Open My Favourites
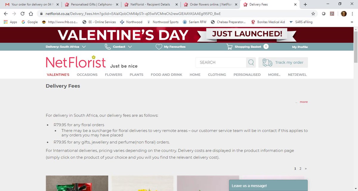358x191 pixels. [175, 47]
